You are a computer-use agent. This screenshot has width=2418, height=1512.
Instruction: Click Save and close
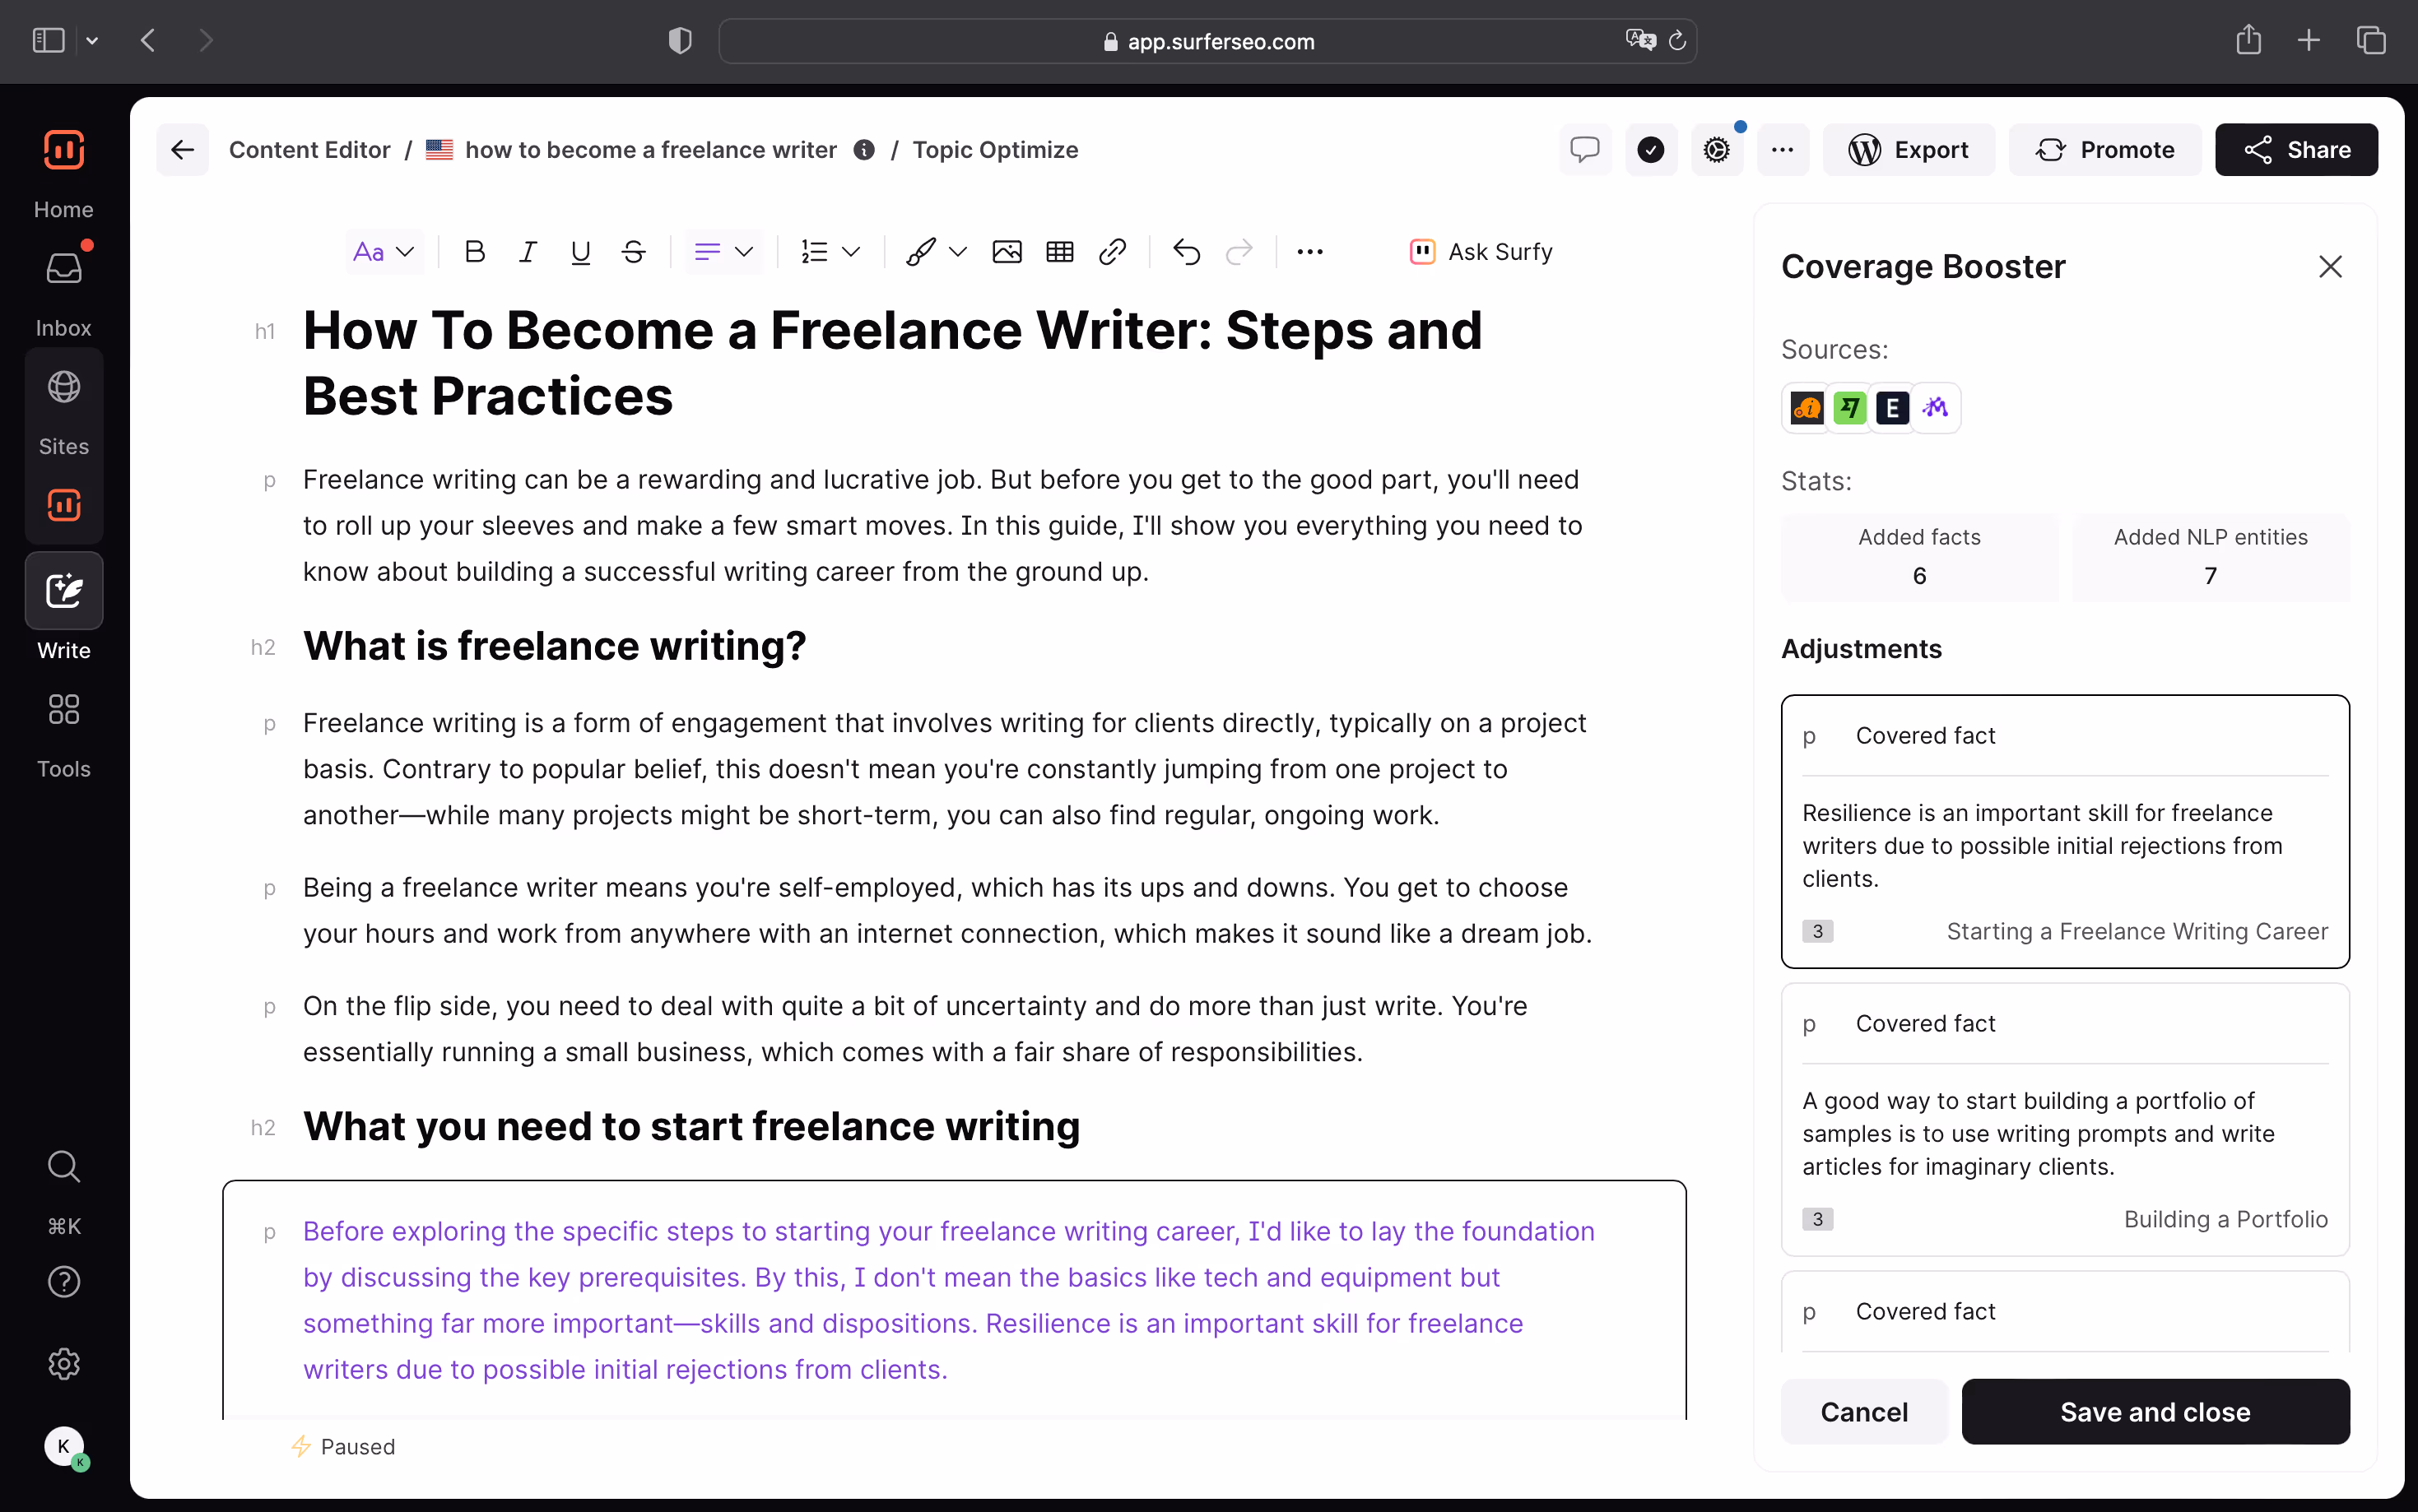(x=2155, y=1411)
